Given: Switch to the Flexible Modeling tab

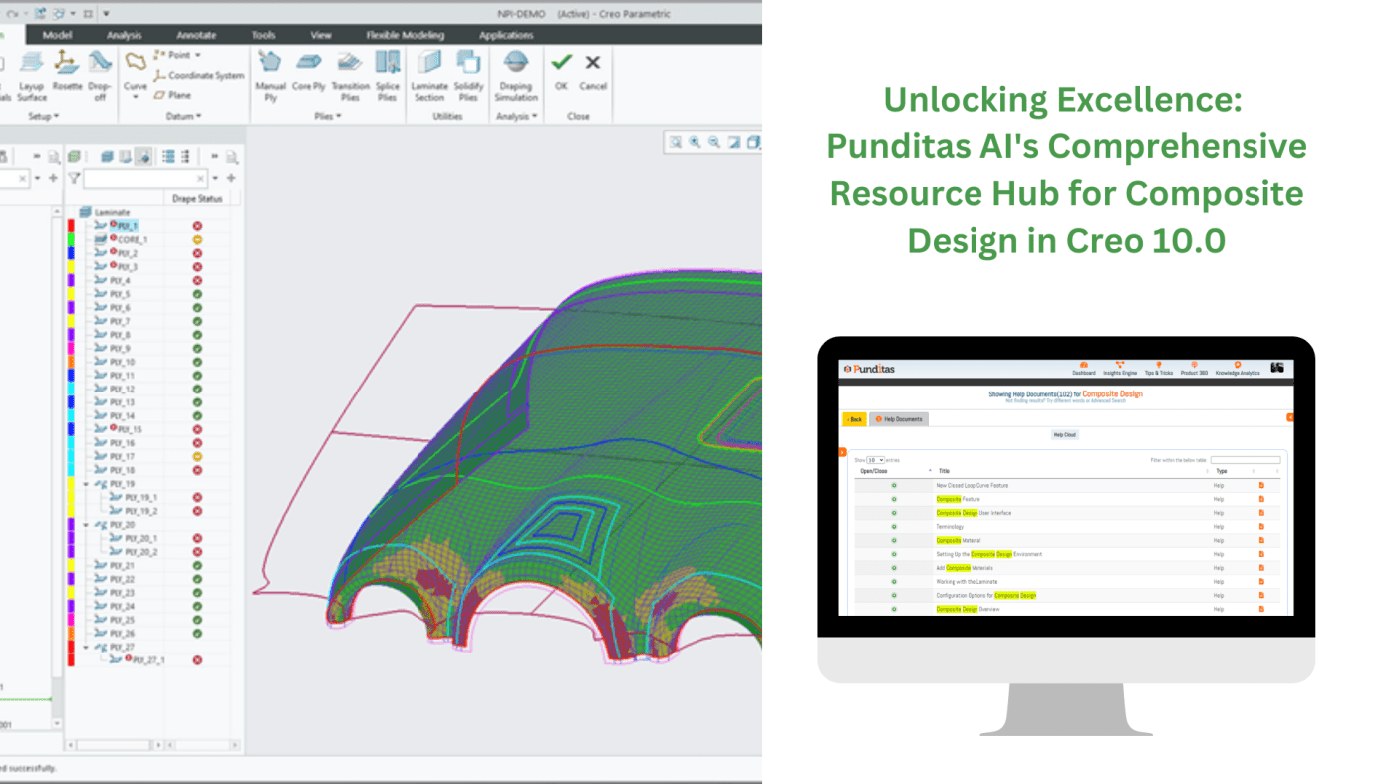Looking at the screenshot, I should [404, 35].
